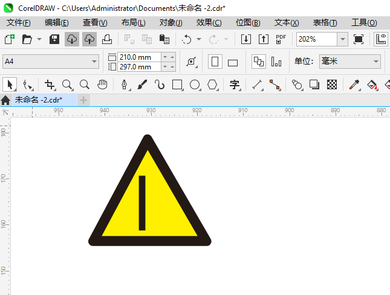Viewport: 390px width, 295px height.
Task: Select the Artistic Media brush tool
Action: coord(142,84)
